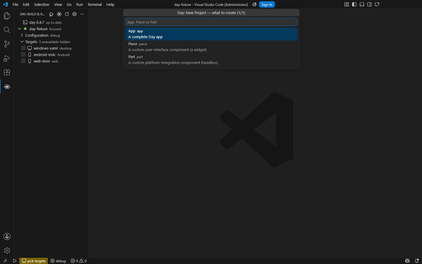Screen dimensions: 422x264
Task: Open the Explorer view in activity bar
Action: click(7, 16)
